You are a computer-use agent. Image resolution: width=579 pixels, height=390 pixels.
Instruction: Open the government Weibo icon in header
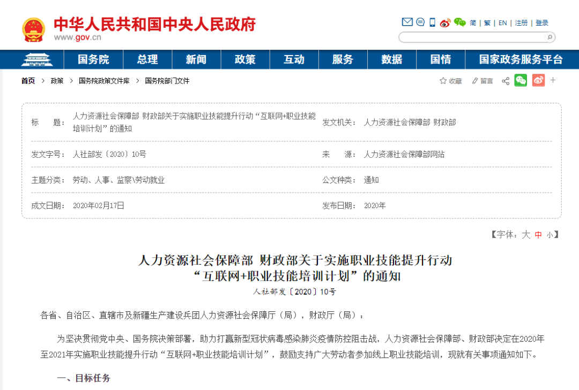(445, 22)
